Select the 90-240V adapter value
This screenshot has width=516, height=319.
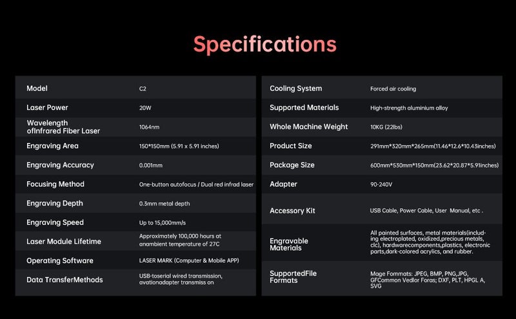click(381, 184)
